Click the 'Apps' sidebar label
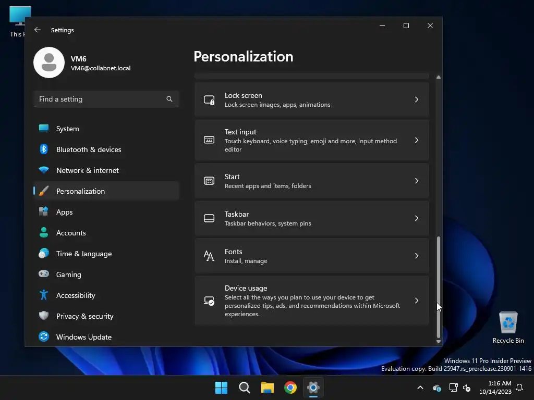The image size is (534, 400). pos(64,212)
